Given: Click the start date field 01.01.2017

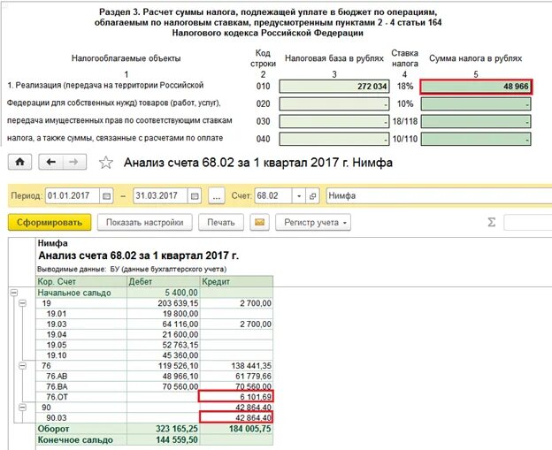Looking at the screenshot, I should 73,196.
